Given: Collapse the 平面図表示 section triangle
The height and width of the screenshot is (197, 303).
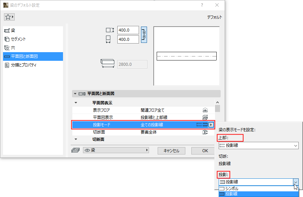Looking at the screenshot, I should (76, 102).
